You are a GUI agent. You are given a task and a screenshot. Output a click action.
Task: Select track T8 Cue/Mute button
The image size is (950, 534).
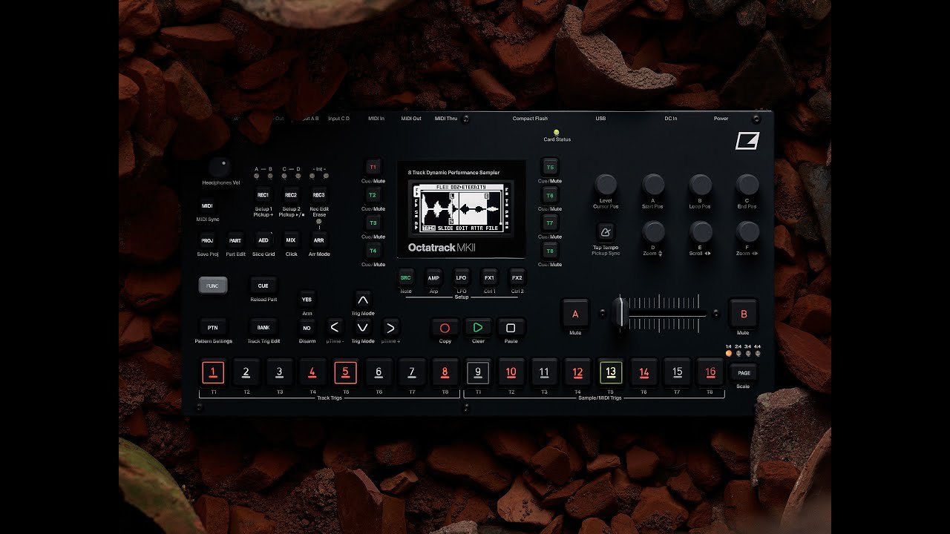550,251
